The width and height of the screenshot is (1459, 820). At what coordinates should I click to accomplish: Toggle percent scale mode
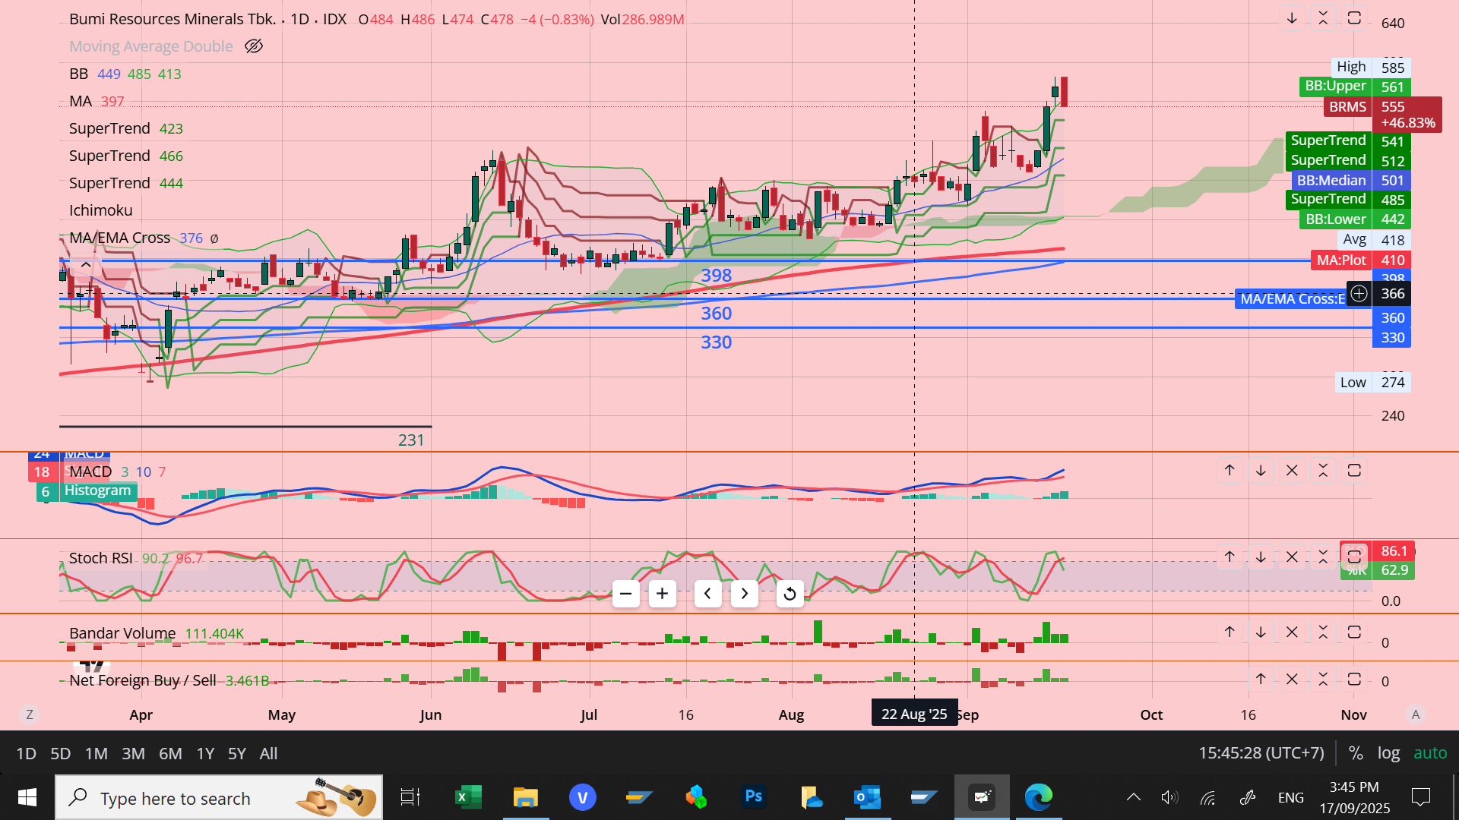click(1356, 753)
